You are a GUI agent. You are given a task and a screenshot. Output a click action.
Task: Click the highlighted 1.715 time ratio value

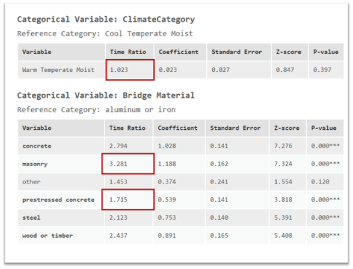(x=118, y=200)
